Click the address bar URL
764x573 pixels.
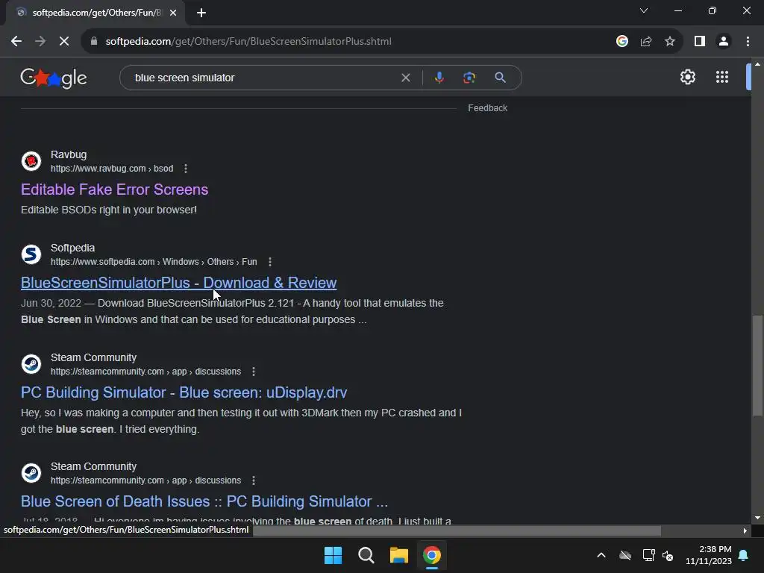(248, 42)
